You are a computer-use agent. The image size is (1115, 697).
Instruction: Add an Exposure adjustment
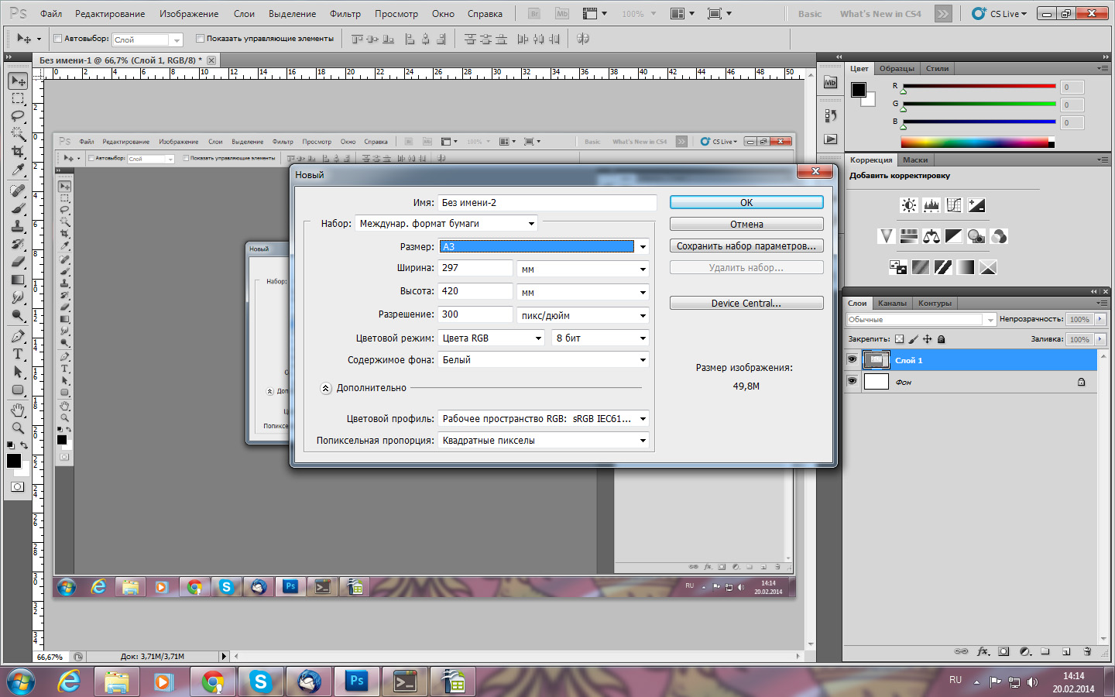click(x=976, y=205)
